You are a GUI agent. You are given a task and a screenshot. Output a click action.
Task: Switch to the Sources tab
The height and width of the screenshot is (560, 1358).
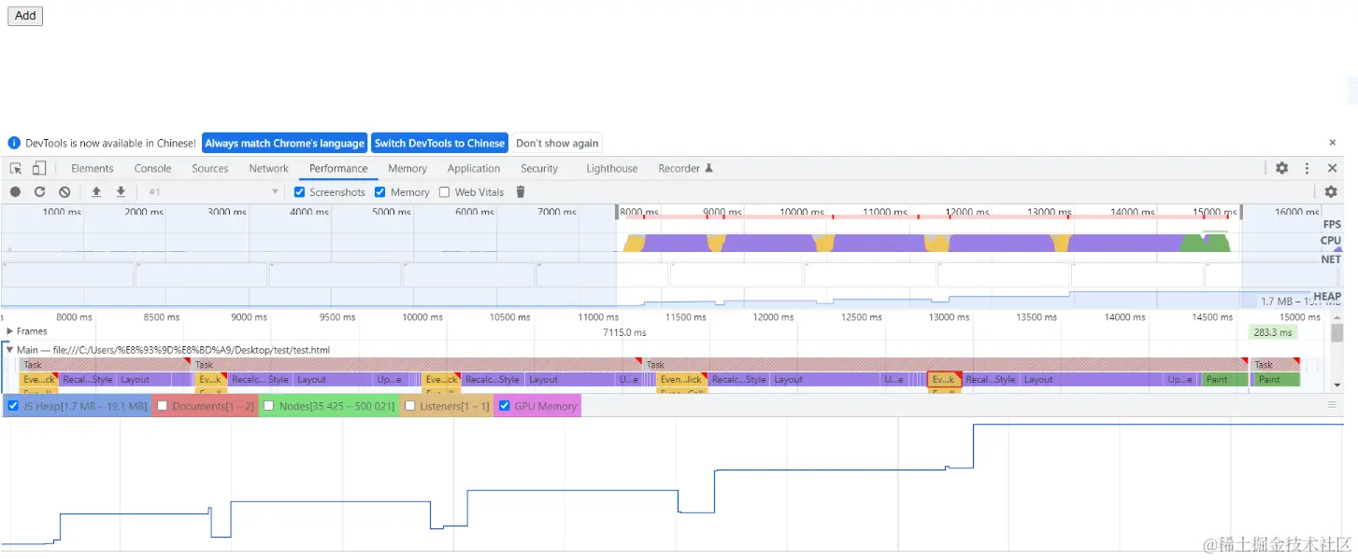point(210,169)
